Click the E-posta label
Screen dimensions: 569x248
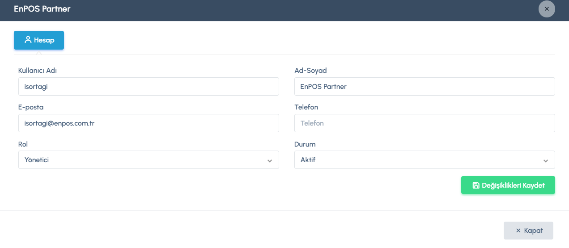point(31,107)
